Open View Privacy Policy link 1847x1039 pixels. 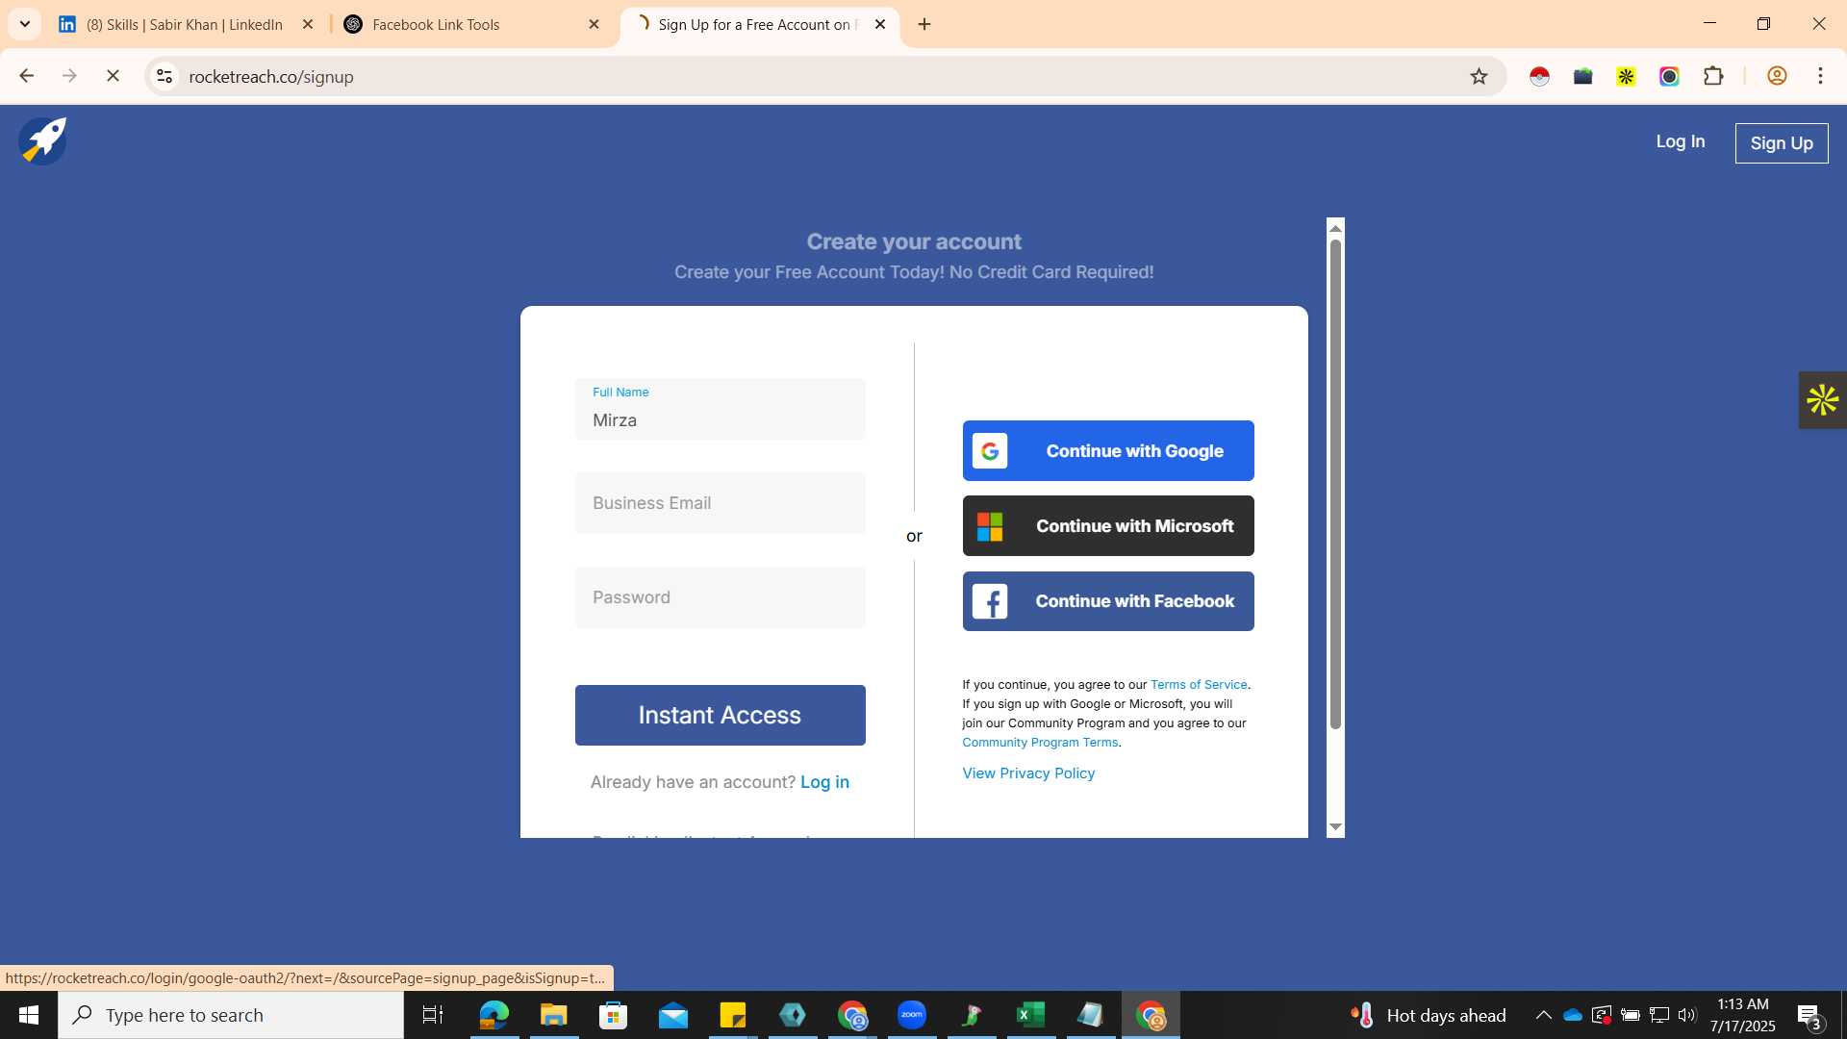tap(1028, 773)
